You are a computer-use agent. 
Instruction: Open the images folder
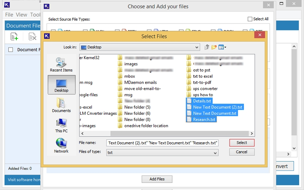128,64
